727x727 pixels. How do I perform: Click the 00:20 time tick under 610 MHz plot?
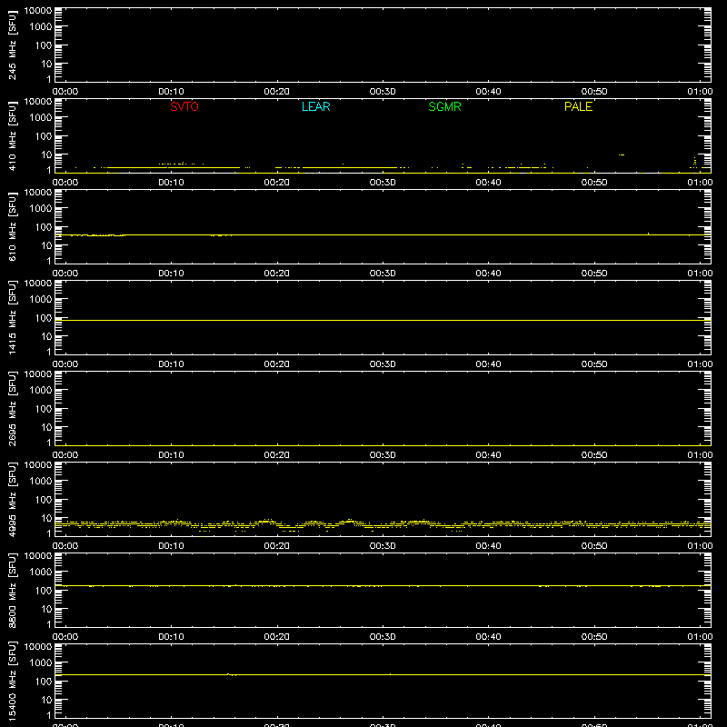pos(277,274)
